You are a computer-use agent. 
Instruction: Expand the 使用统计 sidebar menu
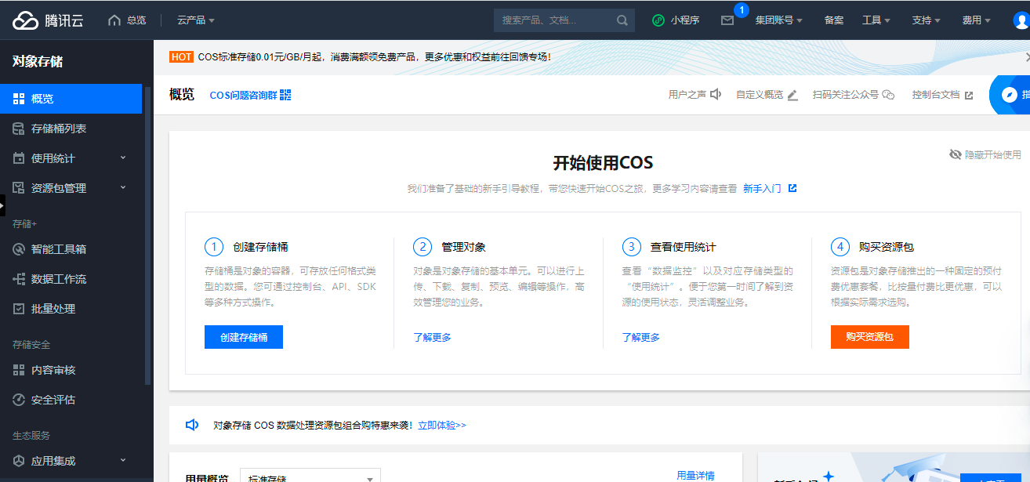[x=123, y=158]
